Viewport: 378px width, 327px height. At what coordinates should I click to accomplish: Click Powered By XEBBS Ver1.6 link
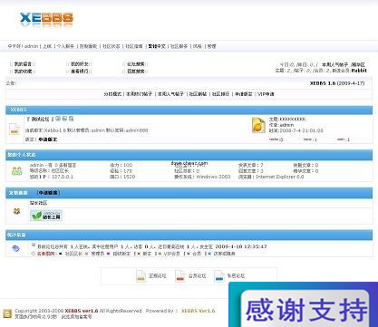coord(198,311)
